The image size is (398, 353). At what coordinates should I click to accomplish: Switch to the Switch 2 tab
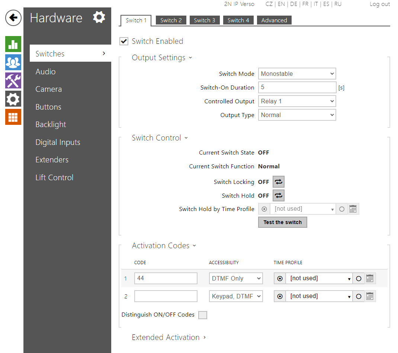171,20
